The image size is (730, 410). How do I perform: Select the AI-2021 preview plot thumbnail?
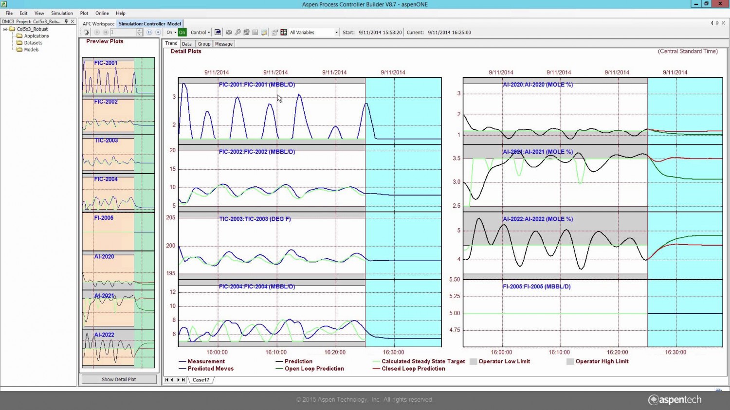[x=118, y=309]
